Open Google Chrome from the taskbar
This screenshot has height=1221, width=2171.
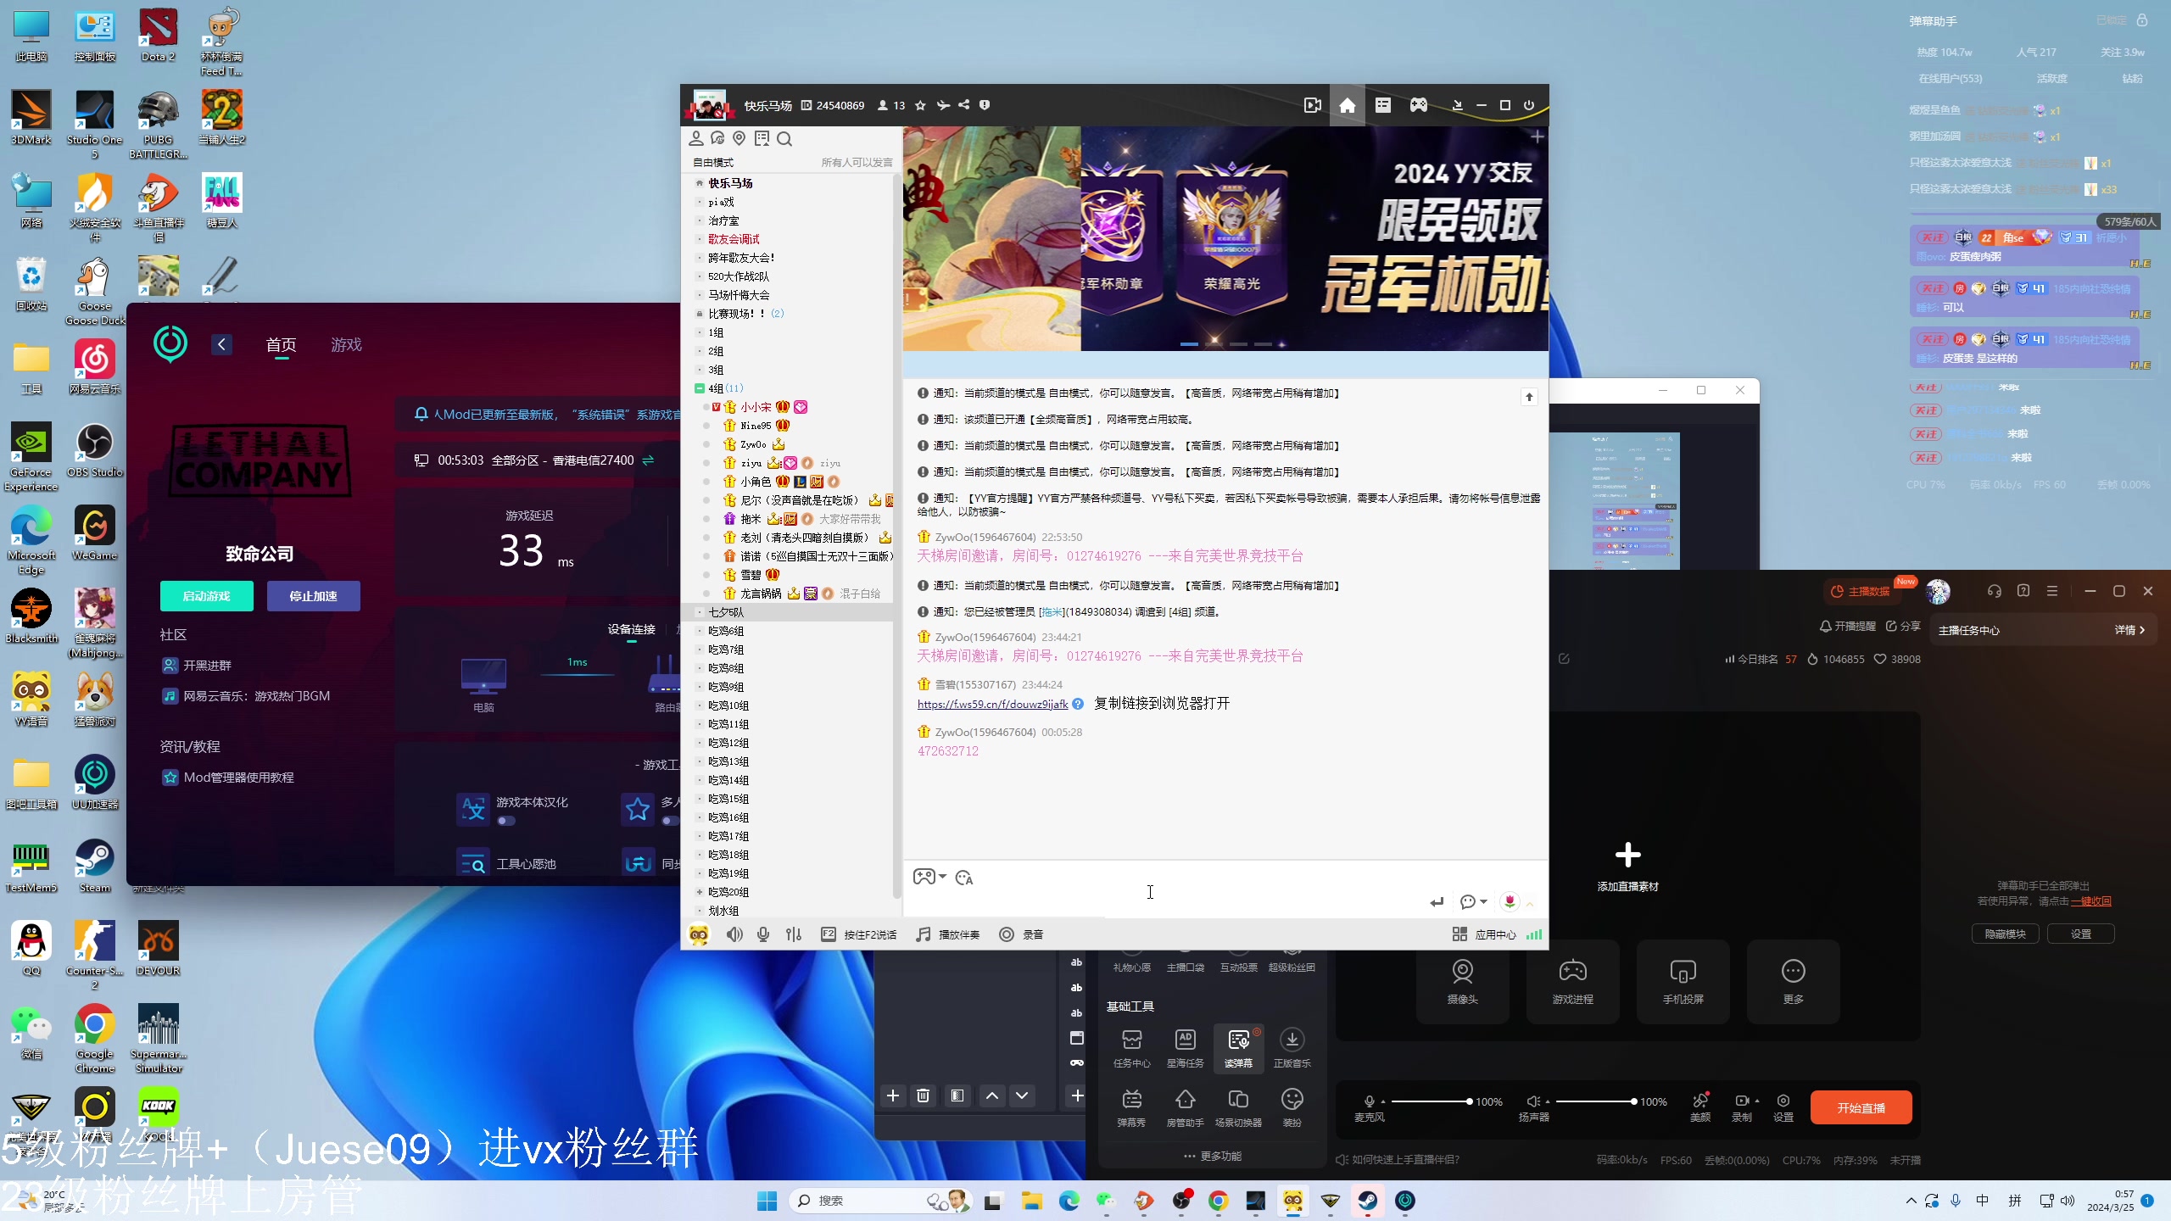[x=1218, y=1201]
